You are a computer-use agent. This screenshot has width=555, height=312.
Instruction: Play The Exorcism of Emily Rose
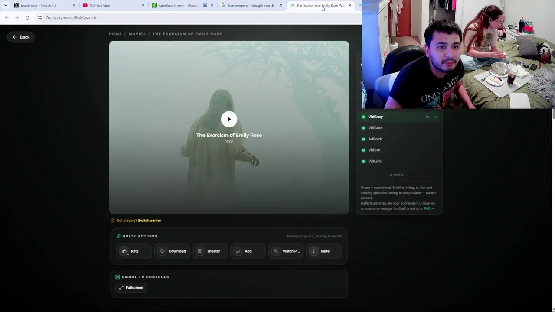point(229,119)
